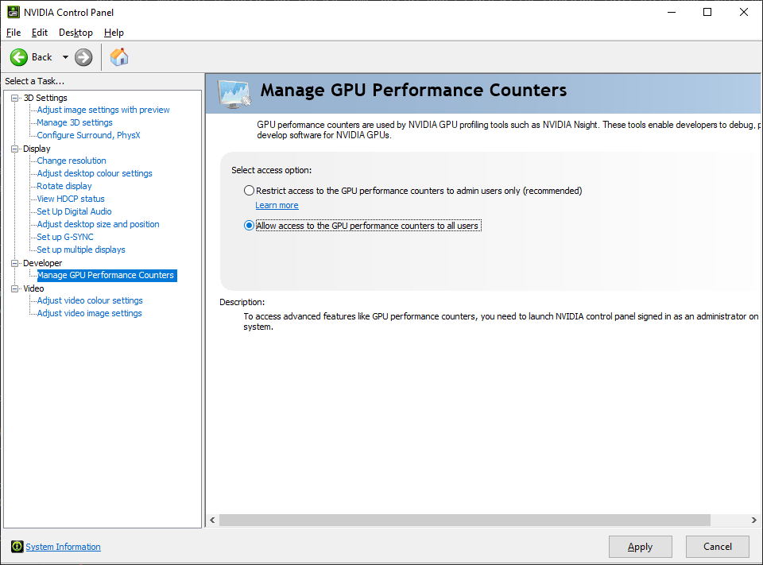Go to the Home page icon
The height and width of the screenshot is (565, 763).
click(x=119, y=57)
